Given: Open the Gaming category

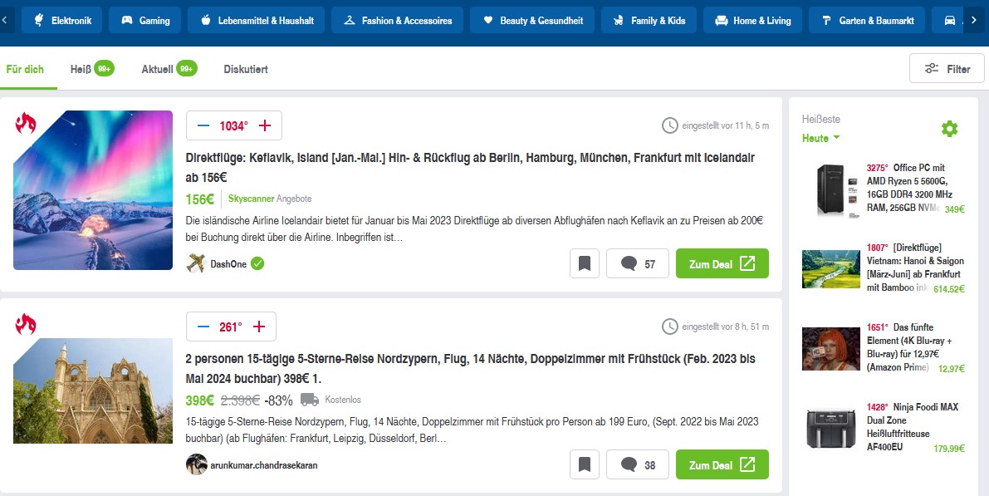Looking at the screenshot, I should pos(145,20).
